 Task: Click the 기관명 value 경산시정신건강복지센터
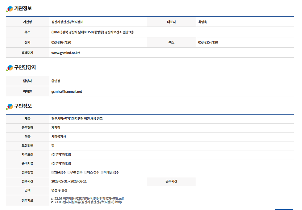pos(67,22)
